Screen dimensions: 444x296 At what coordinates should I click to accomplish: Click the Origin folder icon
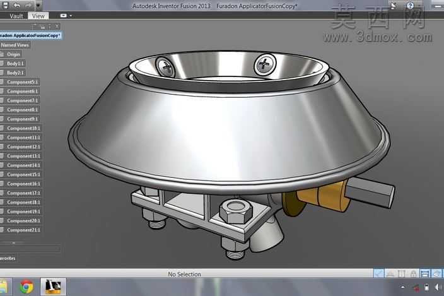tap(2, 54)
